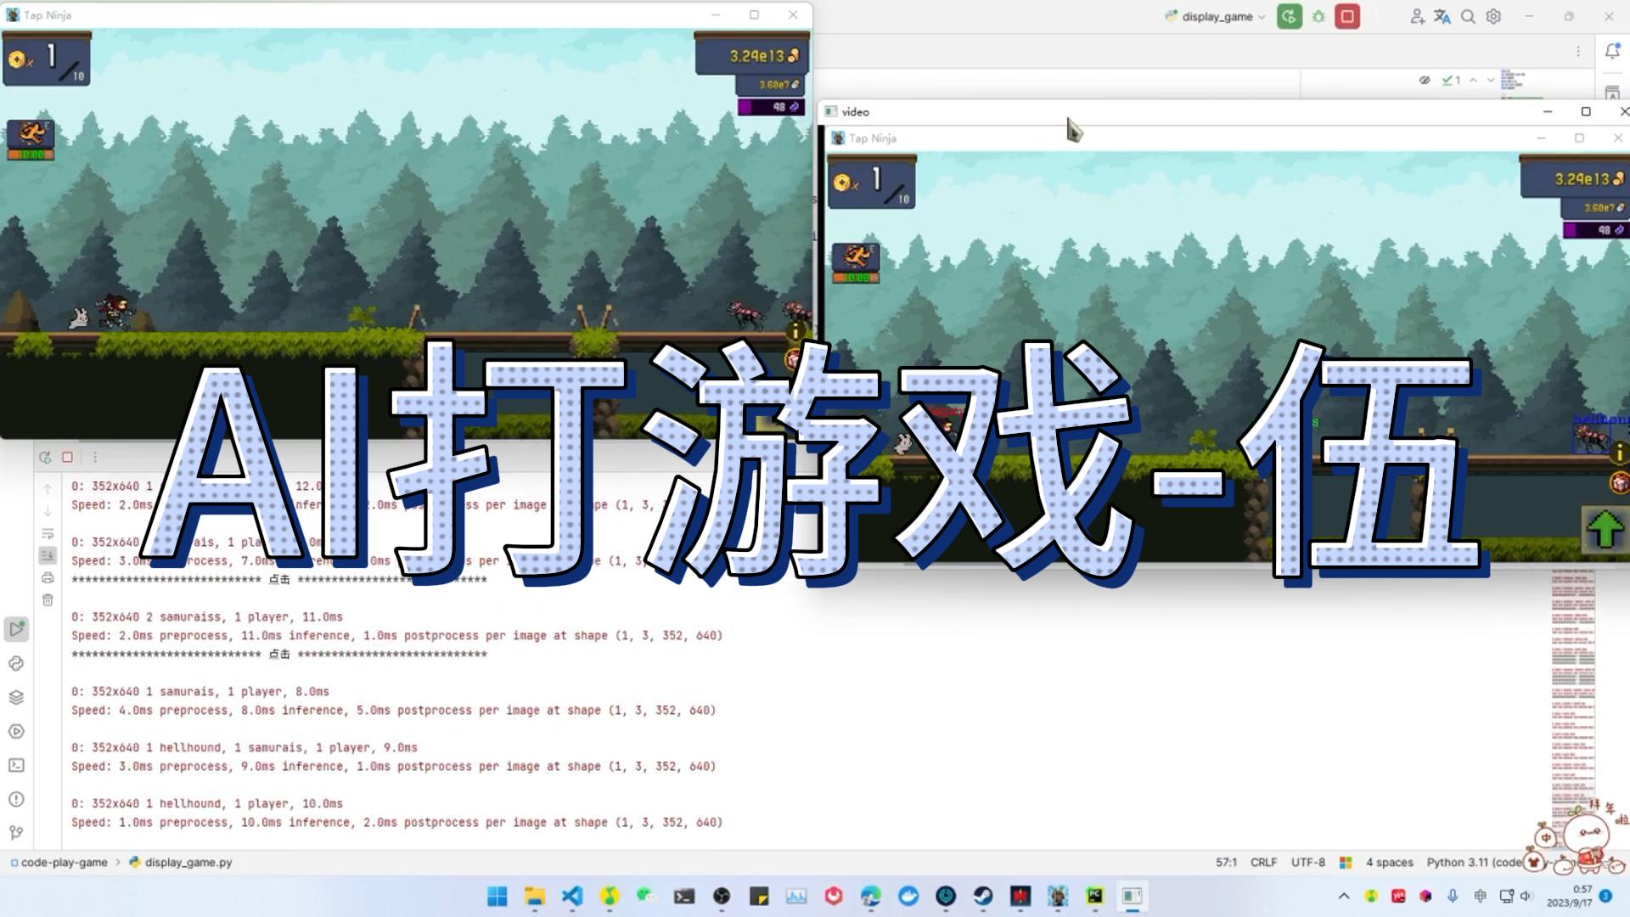Open the volume icon in system tray
Viewport: 1630px width, 917px height.
[x=1526, y=896]
